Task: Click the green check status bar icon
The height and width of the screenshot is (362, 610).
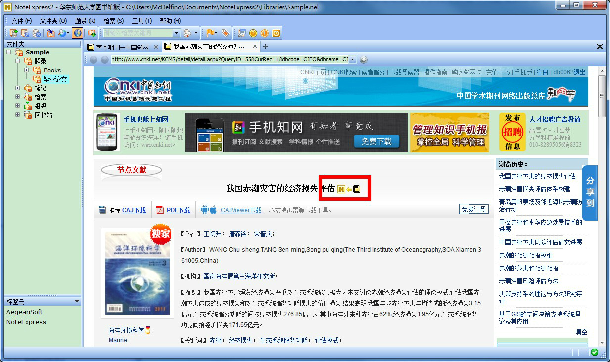Action: (x=594, y=352)
